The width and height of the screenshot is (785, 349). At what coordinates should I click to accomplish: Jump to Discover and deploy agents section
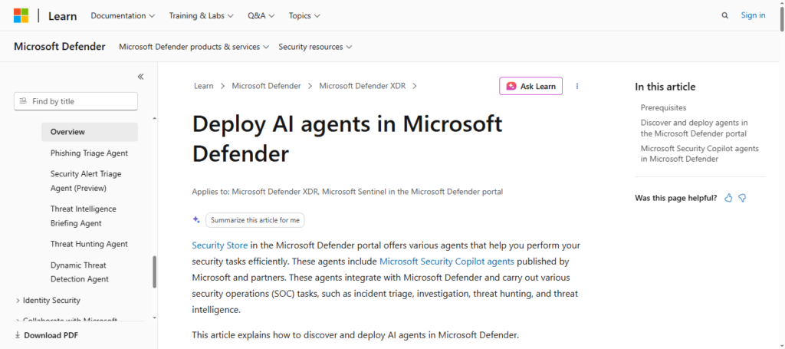[695, 128]
